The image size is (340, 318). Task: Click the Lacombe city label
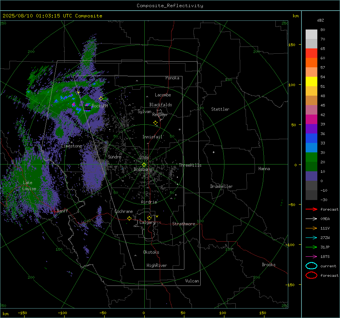coord(163,95)
